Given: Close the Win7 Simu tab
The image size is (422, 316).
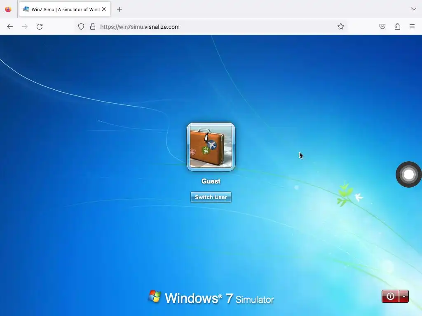Looking at the screenshot, I should [x=104, y=9].
